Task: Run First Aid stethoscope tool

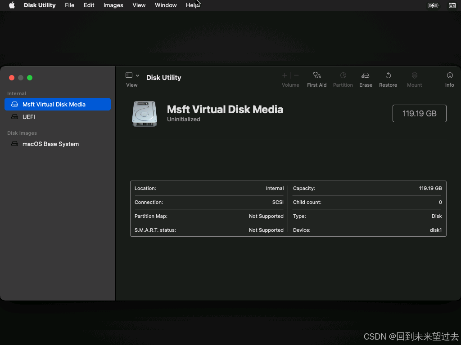Action: click(316, 75)
